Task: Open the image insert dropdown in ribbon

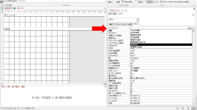Action: click(111, 2)
